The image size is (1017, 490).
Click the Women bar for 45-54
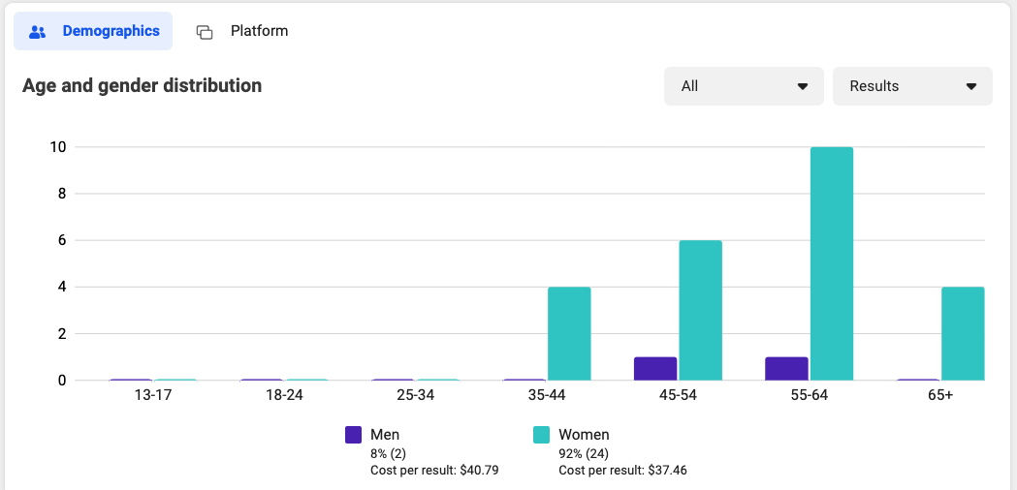(701, 311)
